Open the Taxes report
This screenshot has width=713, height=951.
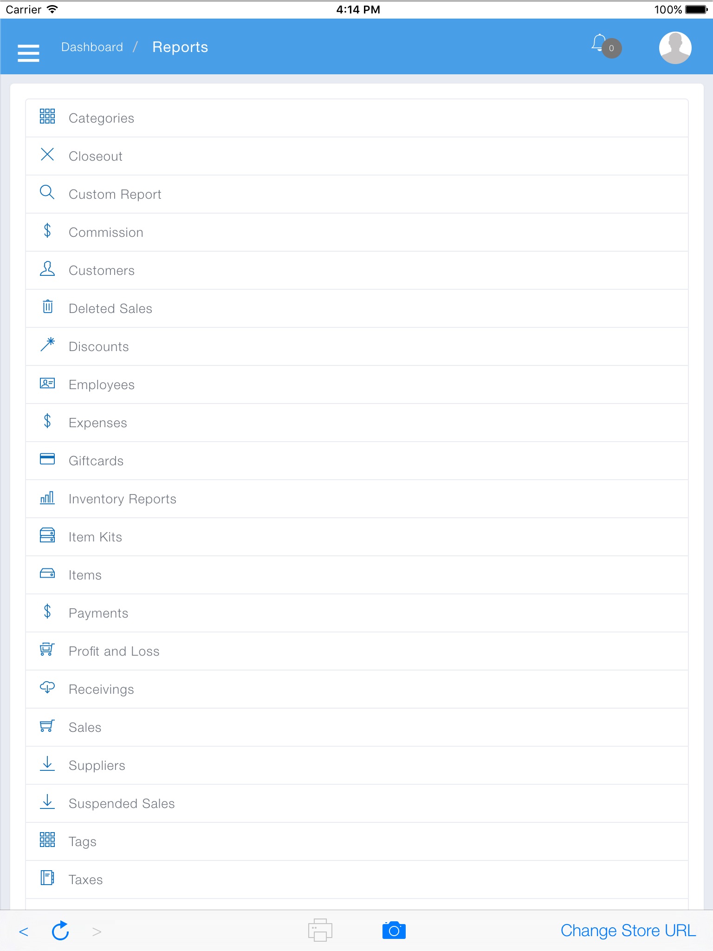pos(356,879)
